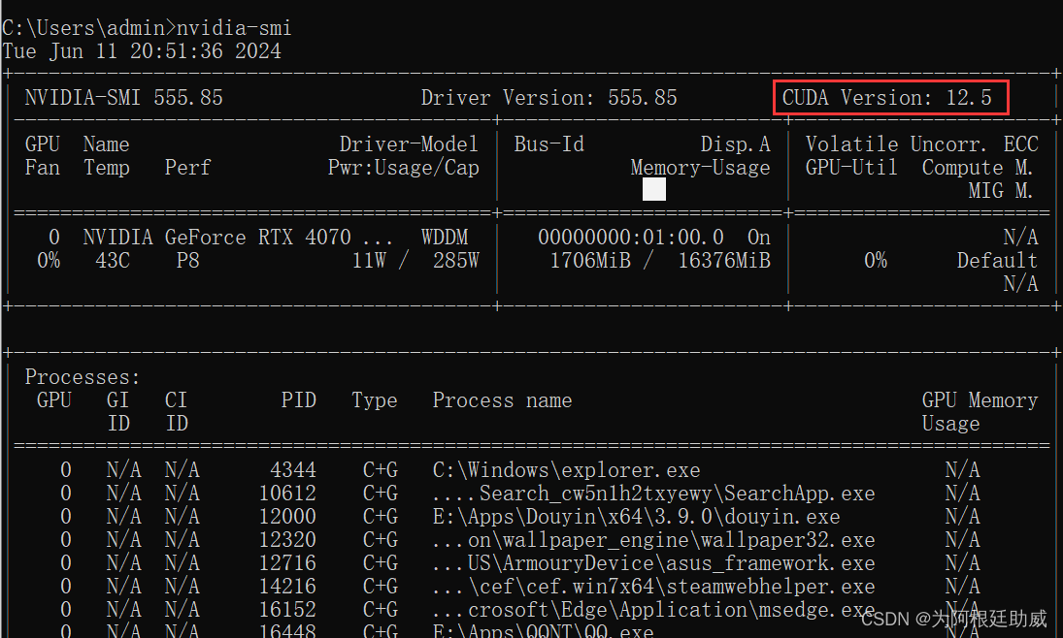The width and height of the screenshot is (1063, 638).
Task: Select the explorer.exe process name
Action: 566,469
